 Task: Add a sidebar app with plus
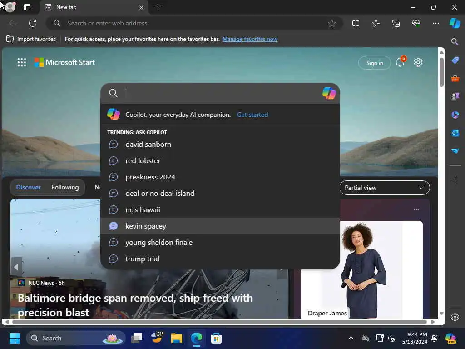coord(455,180)
